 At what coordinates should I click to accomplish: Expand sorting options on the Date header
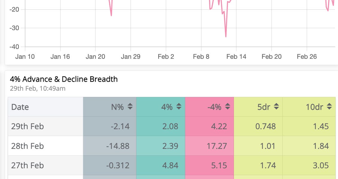[20, 107]
